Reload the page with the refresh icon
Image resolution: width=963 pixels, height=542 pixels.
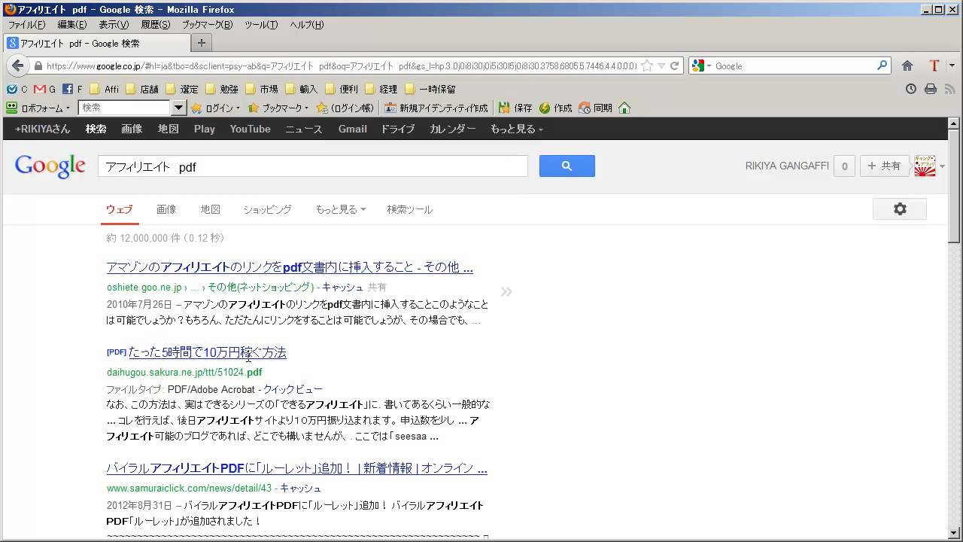[675, 65]
